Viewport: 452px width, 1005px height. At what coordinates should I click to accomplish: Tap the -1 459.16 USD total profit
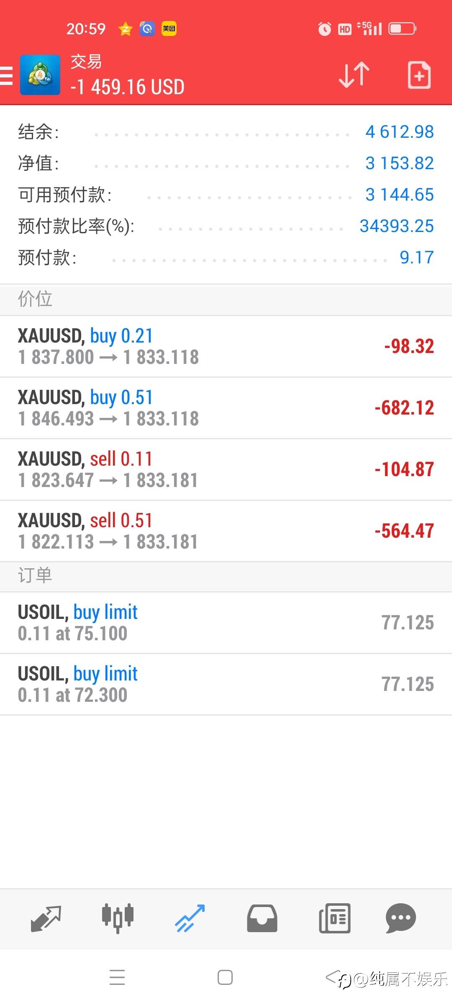127,87
